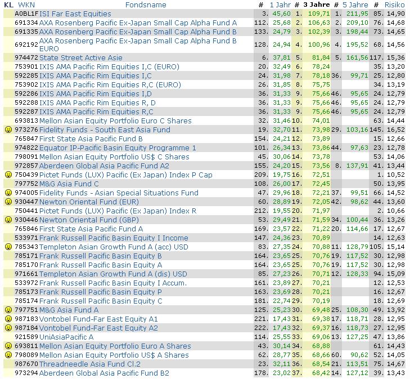Open AXA Rosenberg Small Cap Alpha Fund B EURO
Screen dimensions: 410x379
tap(138, 44)
